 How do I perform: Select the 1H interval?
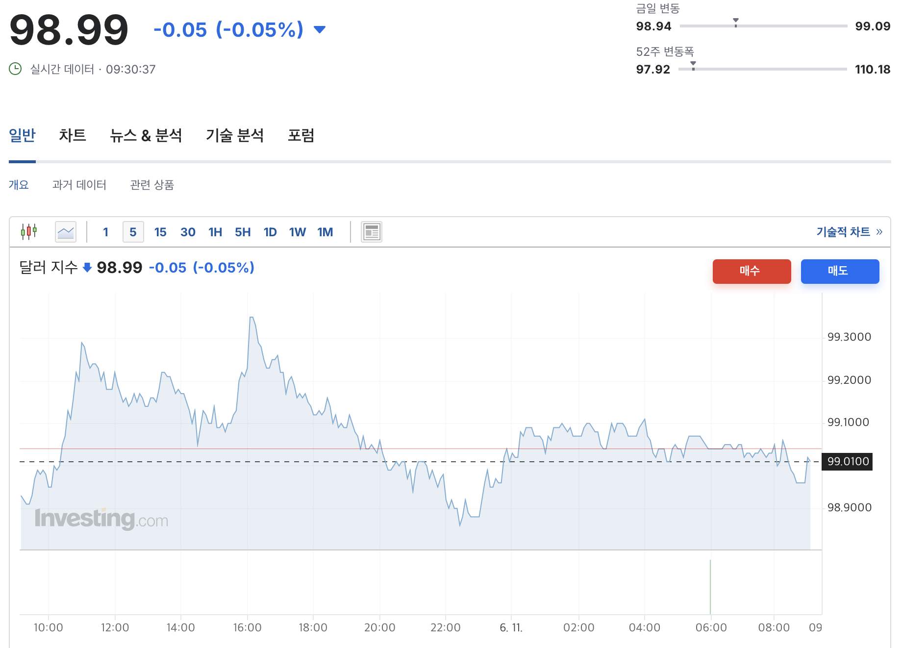[215, 232]
